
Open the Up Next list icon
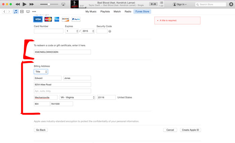coord(161,3)
